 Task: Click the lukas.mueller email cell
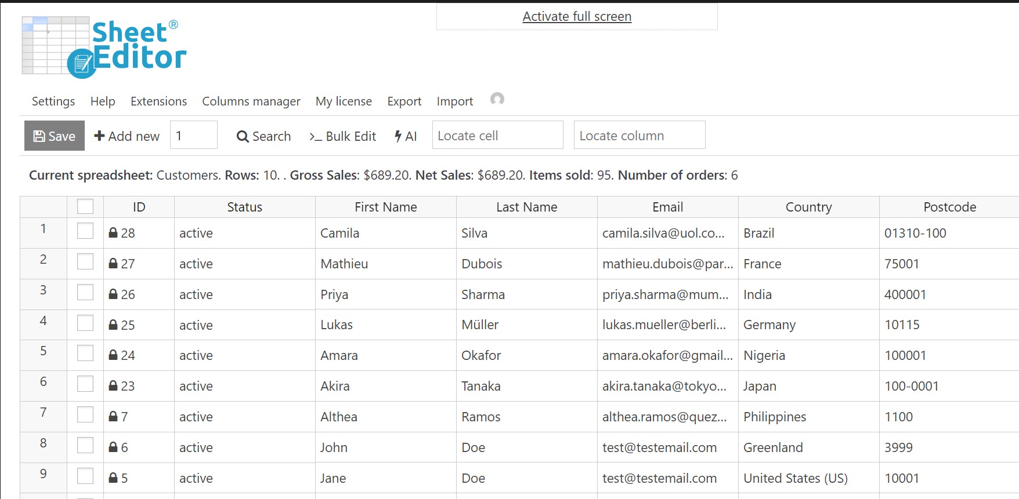668,325
